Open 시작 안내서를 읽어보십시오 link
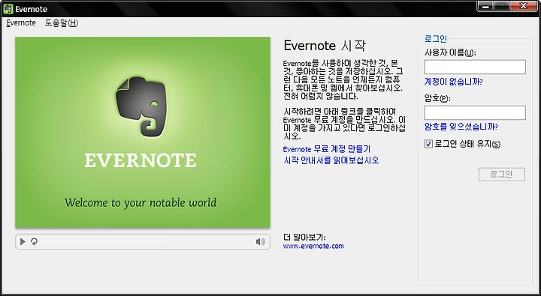Image resolution: width=541 pixels, height=296 pixels. (331, 160)
